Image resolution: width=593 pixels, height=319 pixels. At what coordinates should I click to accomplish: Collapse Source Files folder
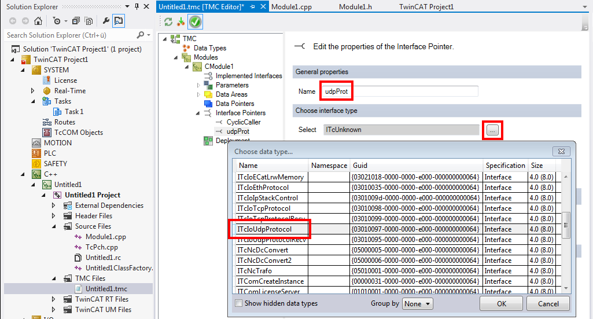coord(54,227)
